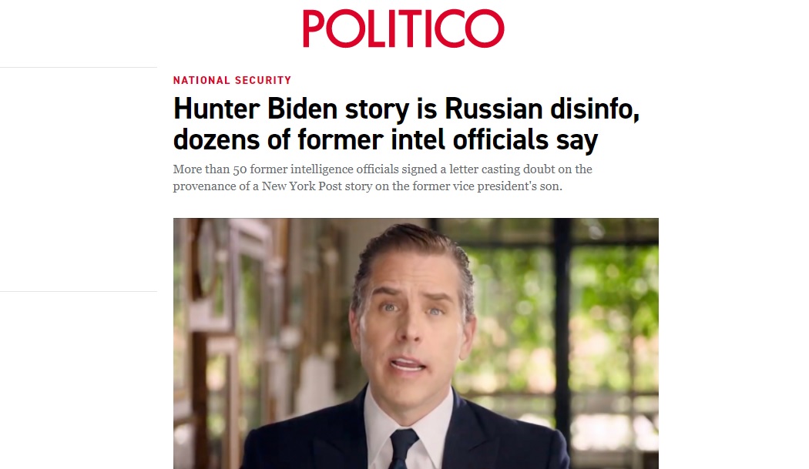Screen dimensions: 809x469
Task: Click "New York Post" in the subheadline
Action: pos(302,186)
